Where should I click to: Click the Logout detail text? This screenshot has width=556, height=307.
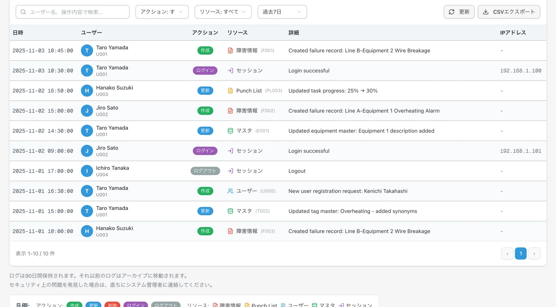[297, 171]
